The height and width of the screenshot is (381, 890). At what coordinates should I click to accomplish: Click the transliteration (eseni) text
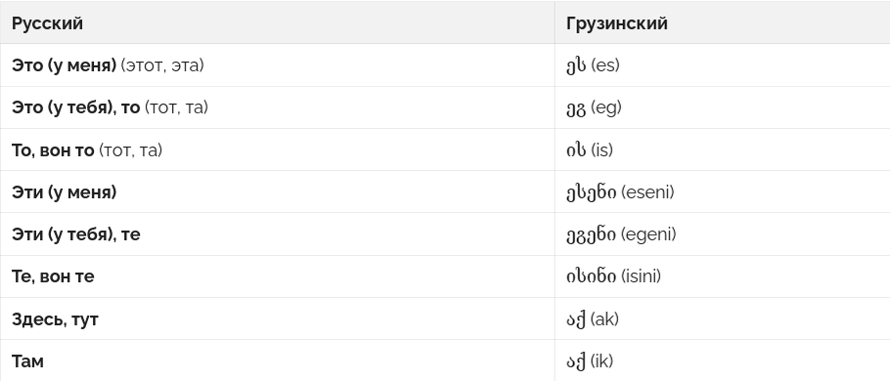[x=647, y=192]
